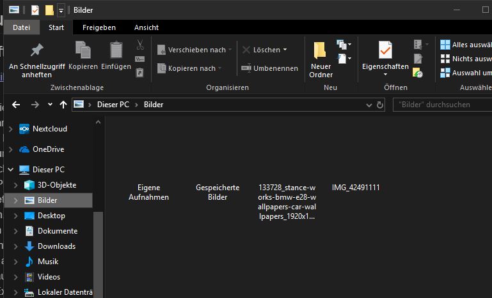Click the "Bilder" durchsuchen search field
Viewport: 492px width, 298px height.
point(443,105)
